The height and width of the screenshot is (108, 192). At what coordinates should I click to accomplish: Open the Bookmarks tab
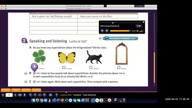(x=26, y=90)
